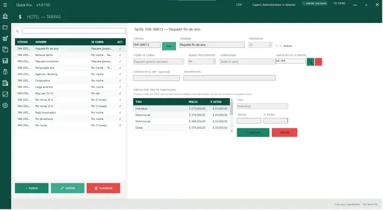
Task: Open the line graph sidebar icon
Action: click(5, 94)
